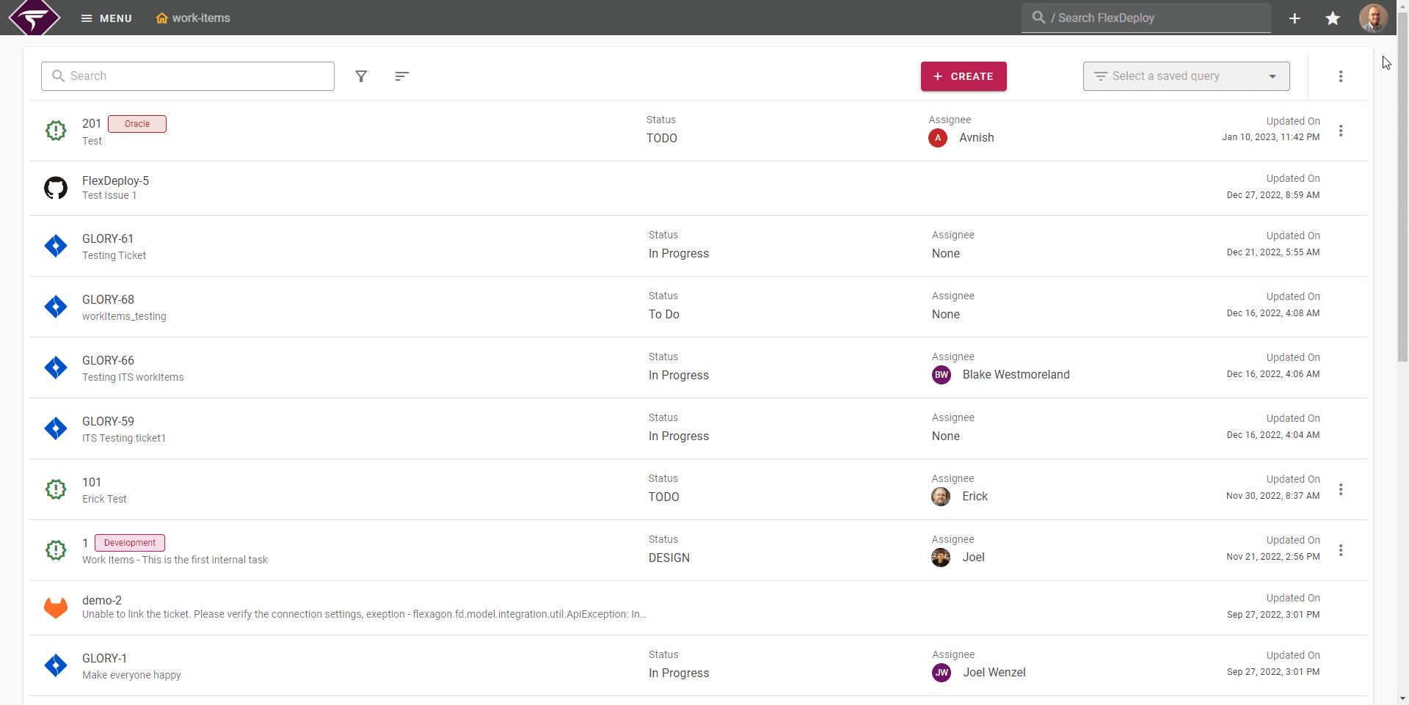Click the In Progress status of GLORY-61

(679, 254)
